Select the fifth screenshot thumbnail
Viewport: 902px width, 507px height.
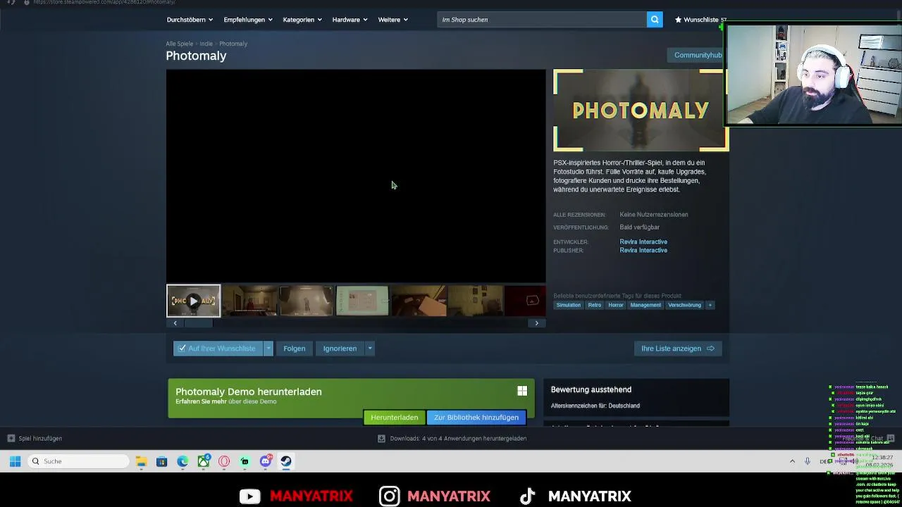click(419, 301)
